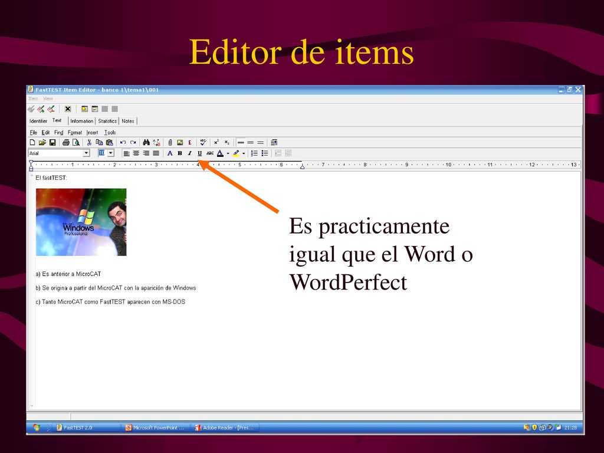Image resolution: width=604 pixels, height=453 pixels.
Task: Expand the Arial font name dropdown
Action: (86, 153)
